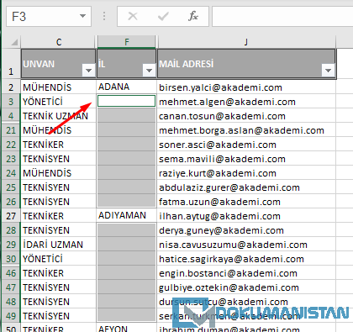Click raziye.kurt@akademi.com cell
Screen dimensions: 353x332
click(246, 173)
